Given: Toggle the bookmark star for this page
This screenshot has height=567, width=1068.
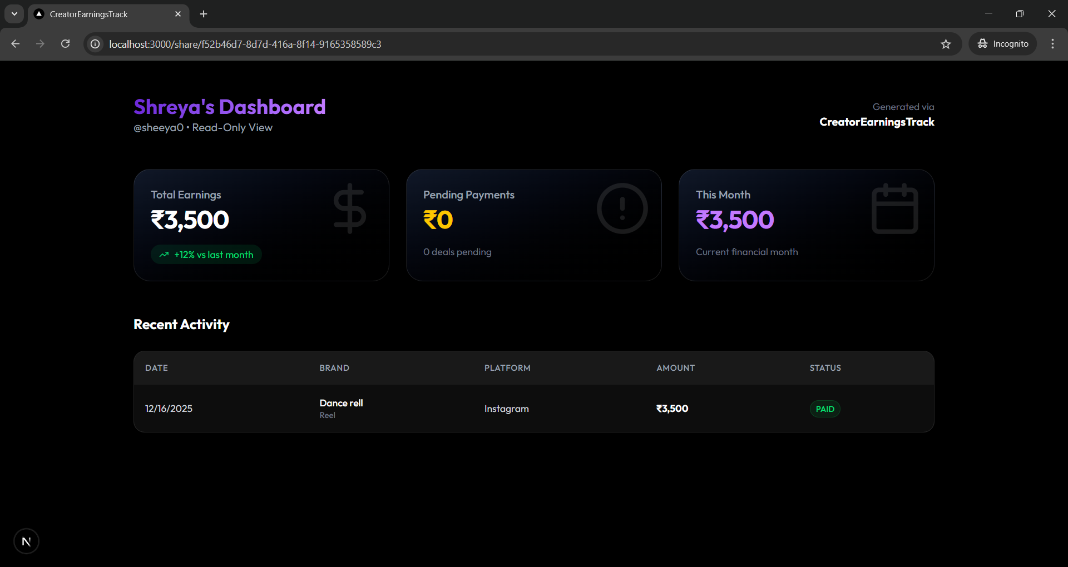Looking at the screenshot, I should tap(946, 44).
